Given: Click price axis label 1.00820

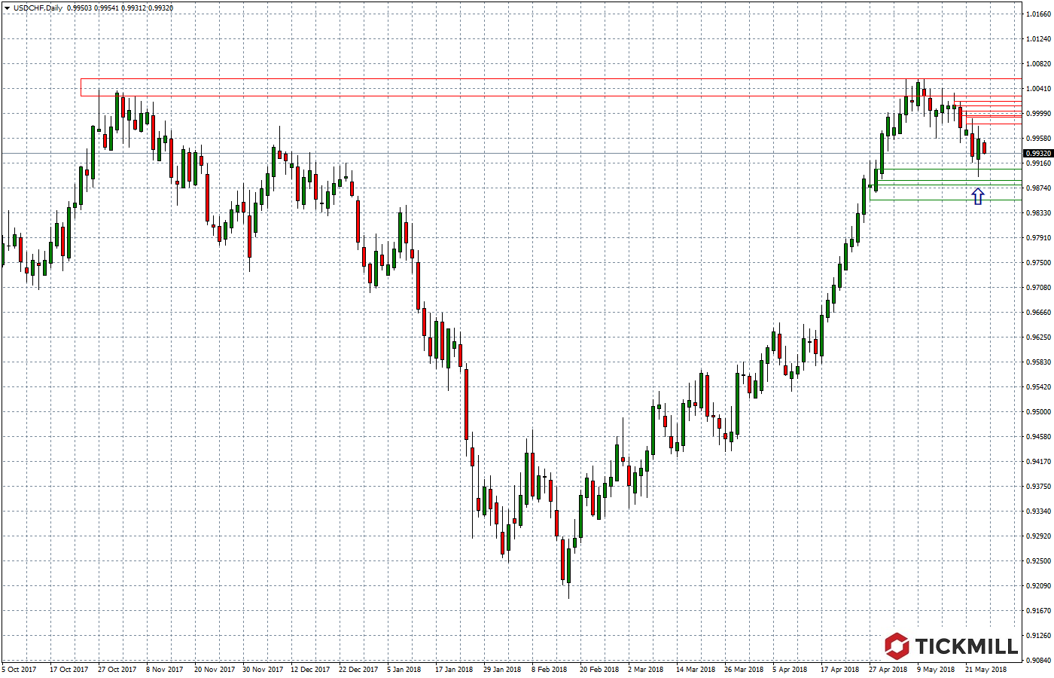Looking at the screenshot, I should (x=1038, y=64).
